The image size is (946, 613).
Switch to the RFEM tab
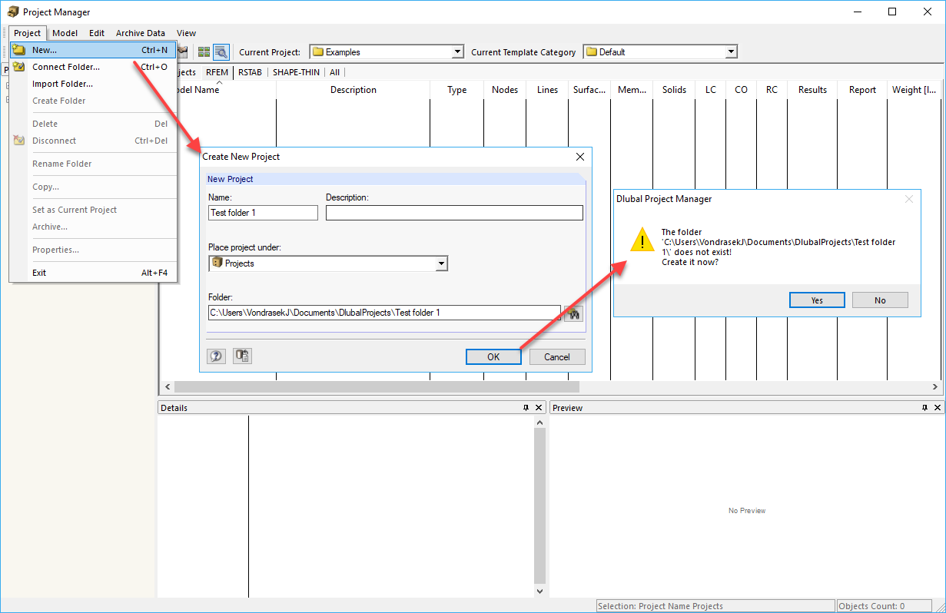217,72
